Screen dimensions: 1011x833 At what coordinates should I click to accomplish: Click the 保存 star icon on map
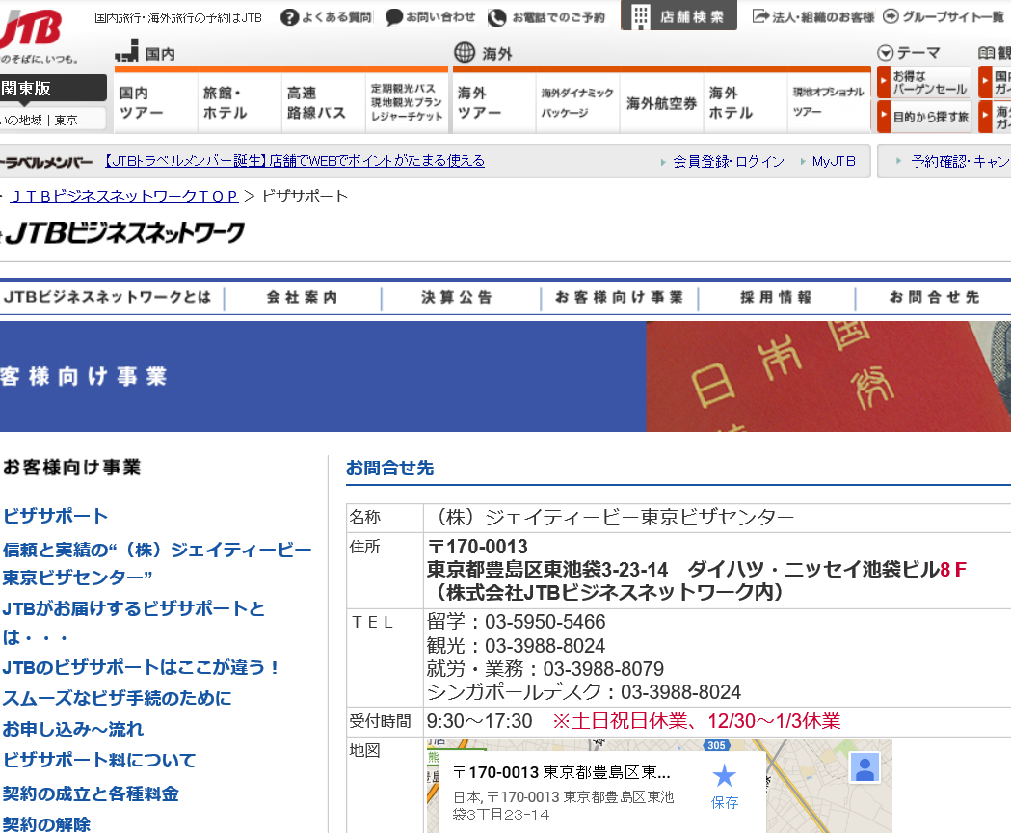click(x=724, y=776)
